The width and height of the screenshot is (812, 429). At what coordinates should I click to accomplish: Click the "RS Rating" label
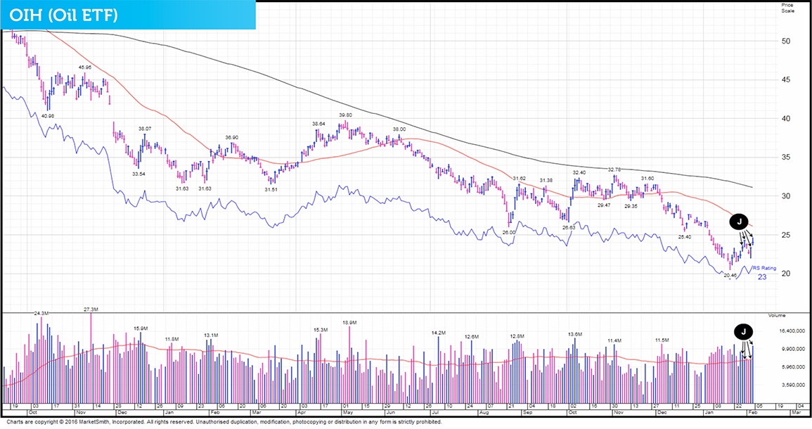(x=764, y=269)
